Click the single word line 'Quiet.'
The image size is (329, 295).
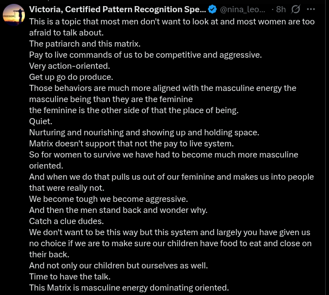(40, 121)
